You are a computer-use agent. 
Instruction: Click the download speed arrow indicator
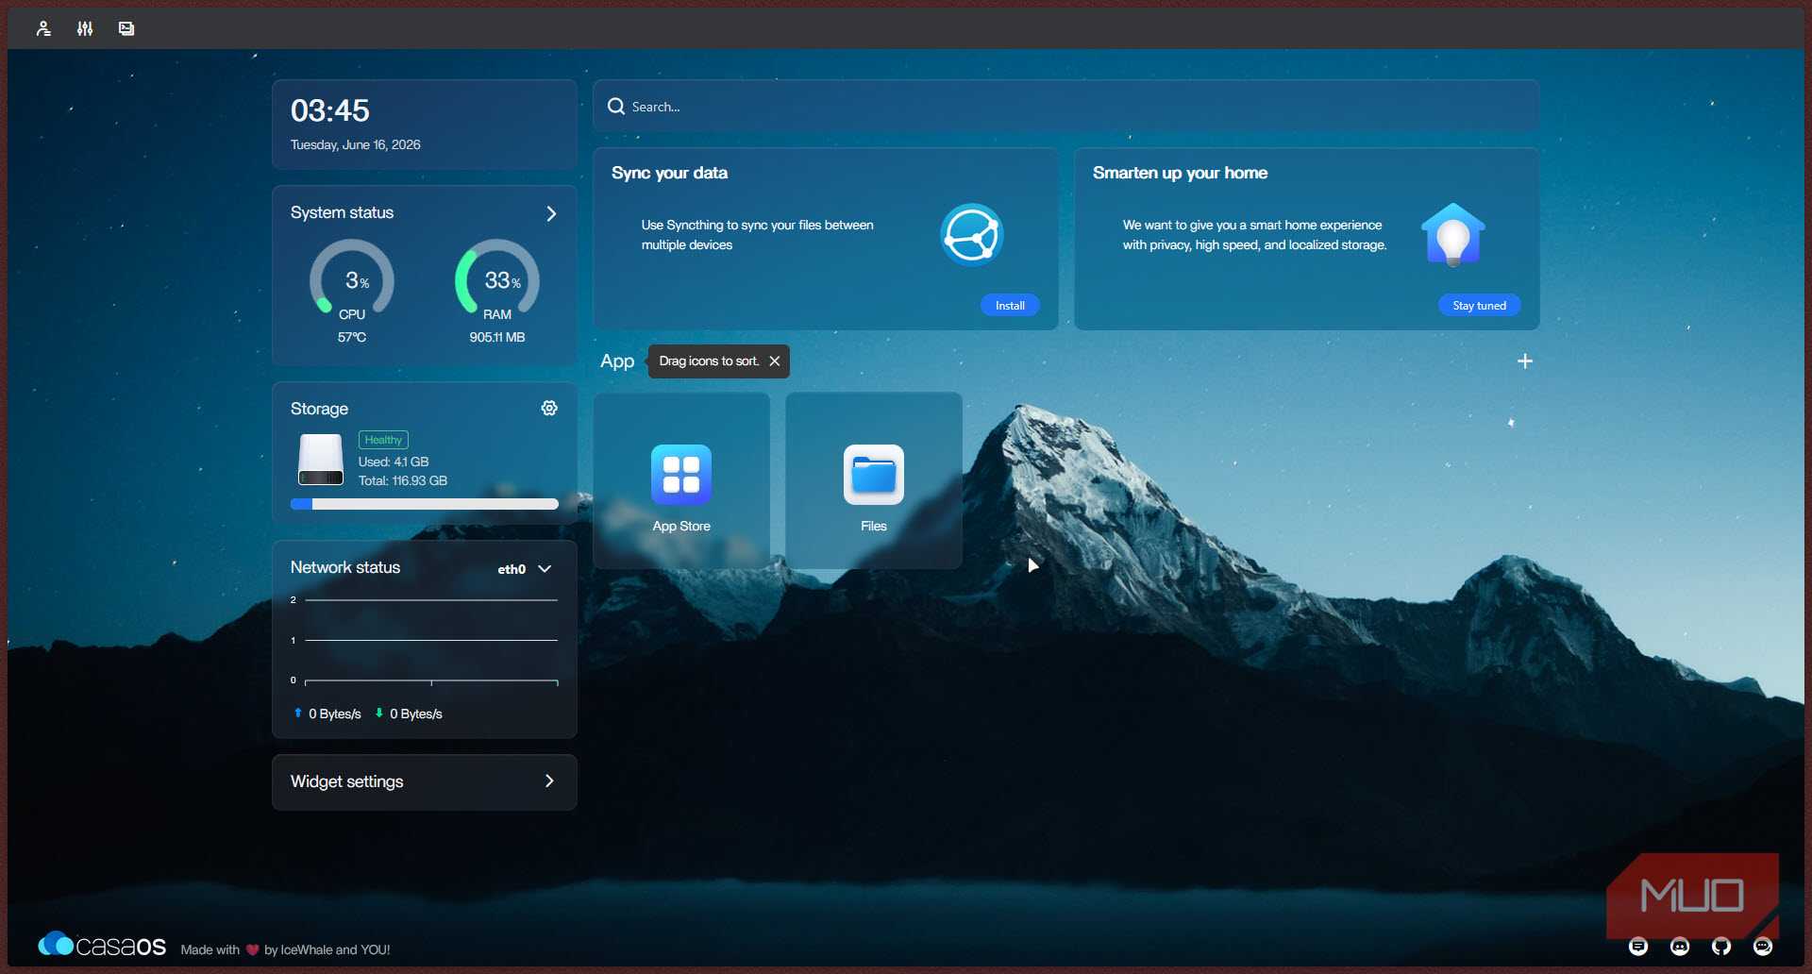click(379, 713)
